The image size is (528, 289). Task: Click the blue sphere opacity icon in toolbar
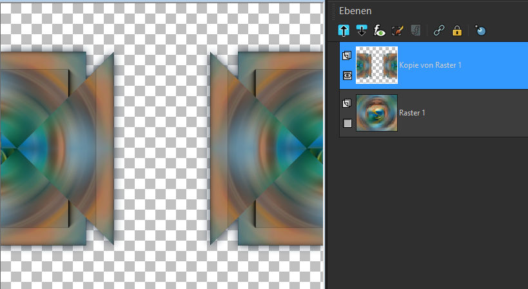point(480,31)
